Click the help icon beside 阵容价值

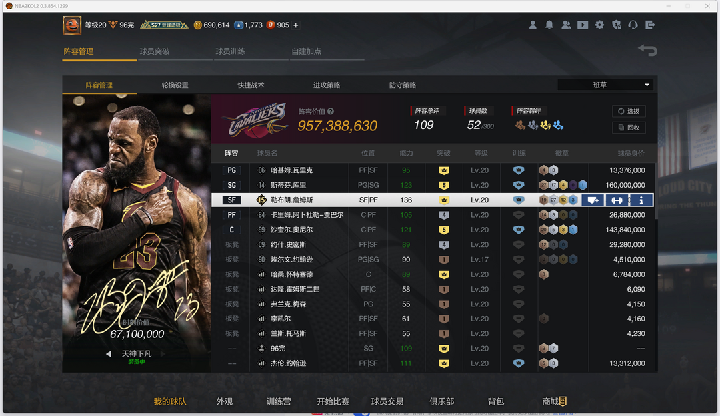coord(331,112)
